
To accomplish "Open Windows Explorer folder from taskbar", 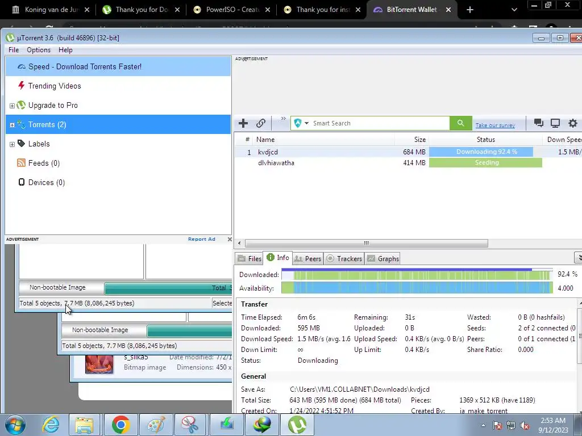I will (84, 425).
